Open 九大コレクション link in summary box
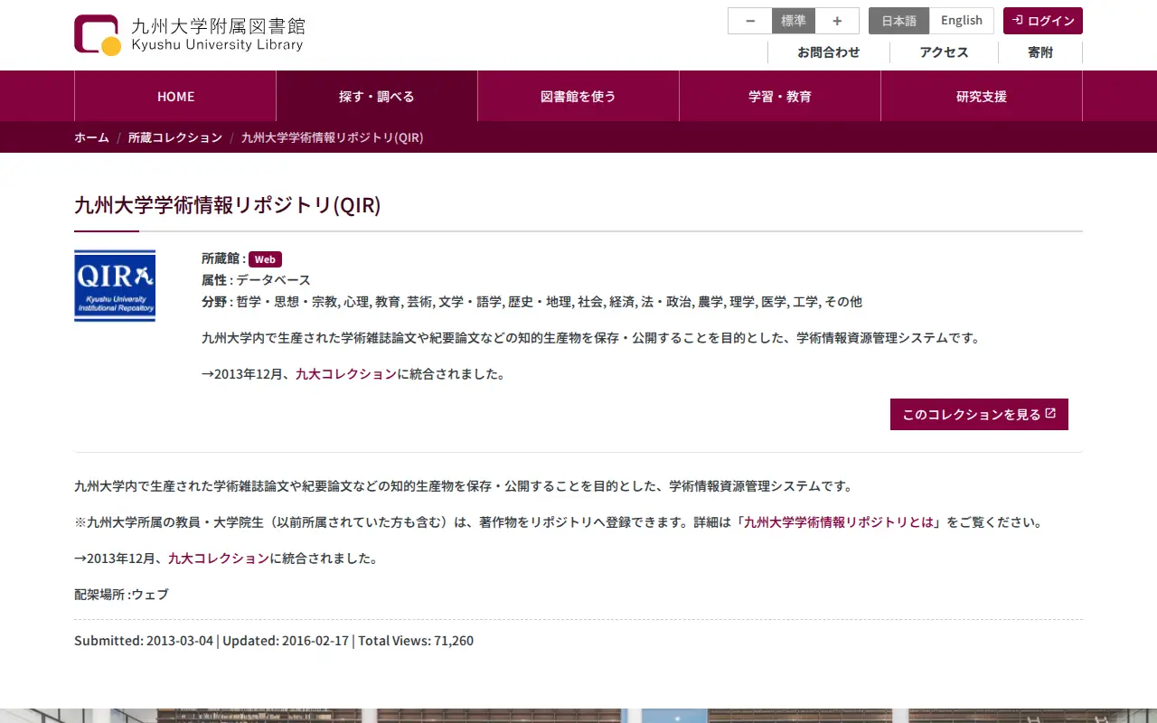The image size is (1157, 723). click(x=346, y=374)
